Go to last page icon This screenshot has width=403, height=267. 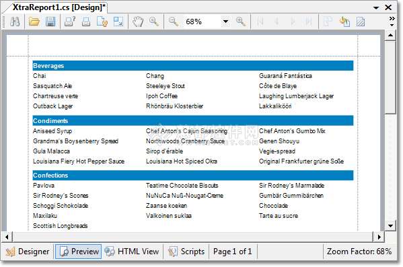click(309, 22)
